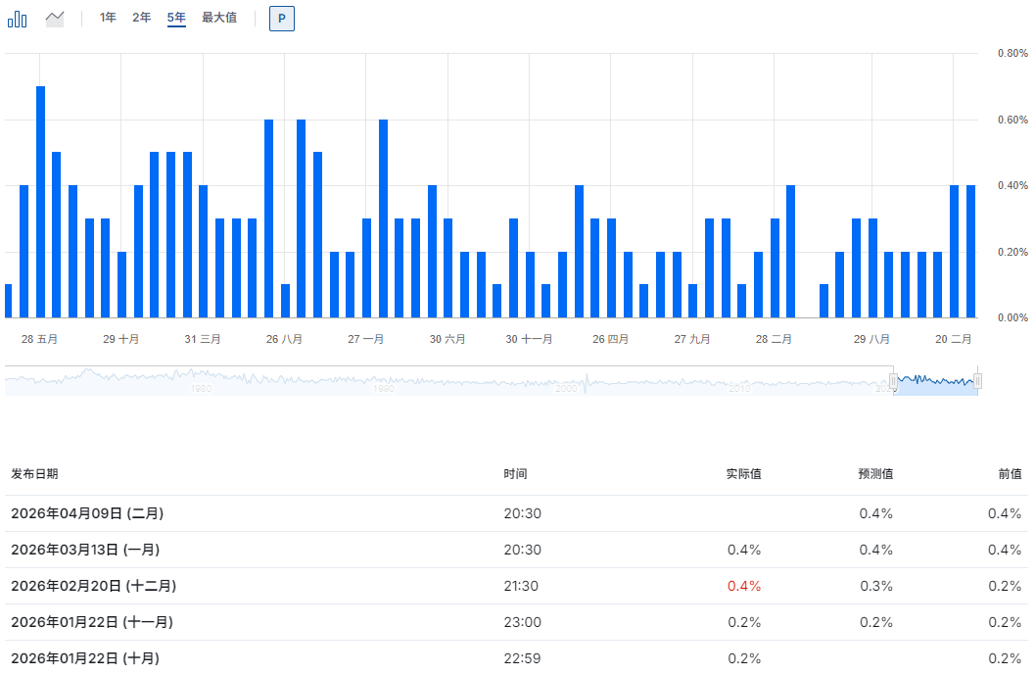This screenshot has width=1035, height=675.
Task: Open the 2026年01月22日 (十一月) row
Action: click(x=93, y=622)
